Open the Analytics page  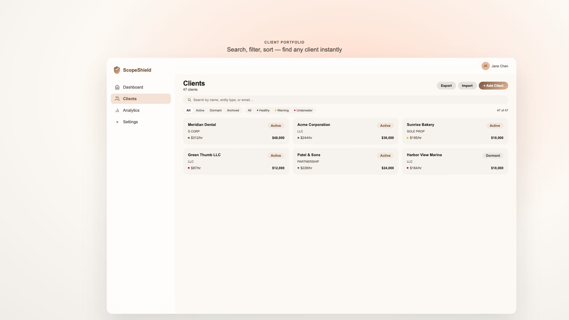click(131, 110)
